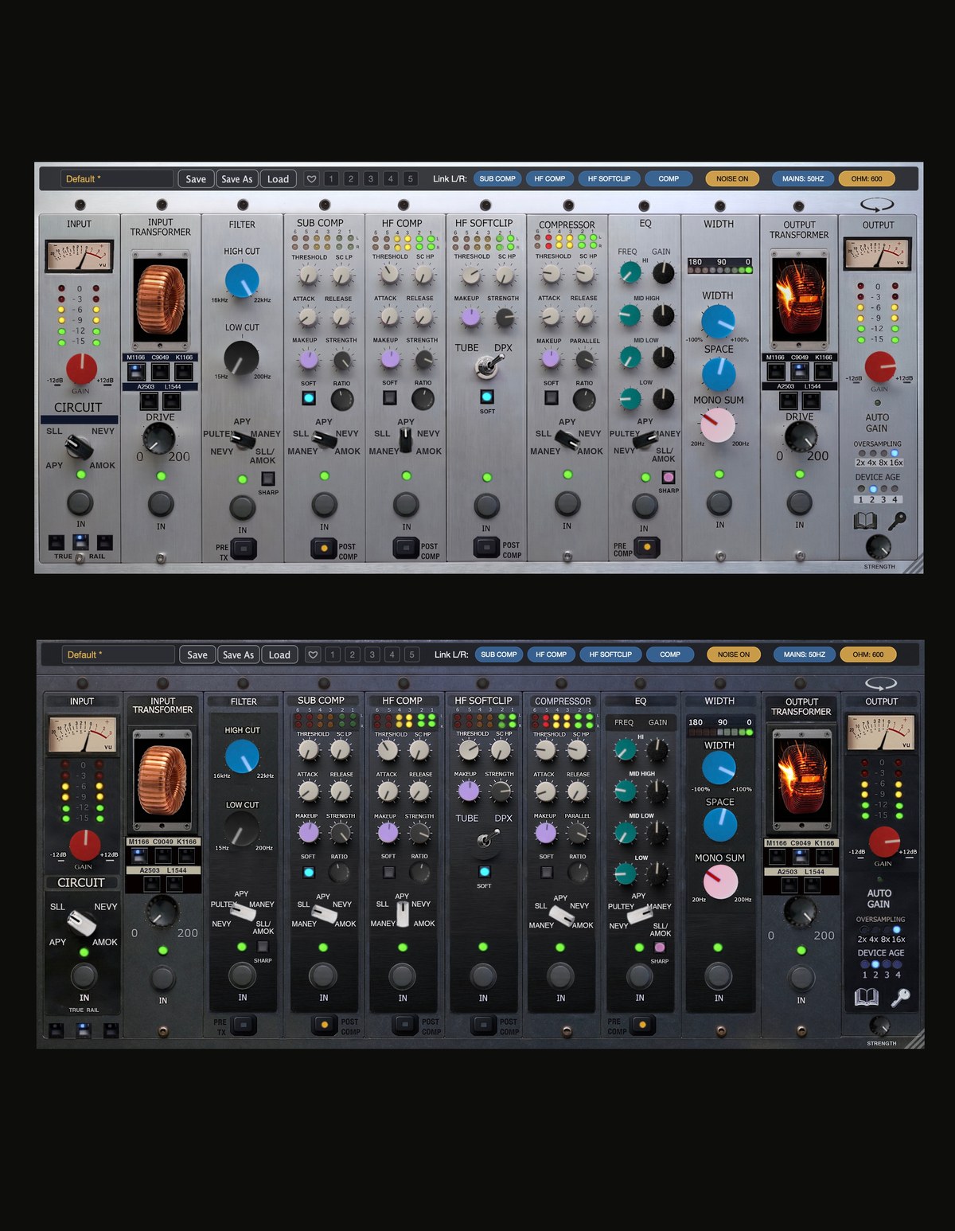Viewport: 955px width, 1231px height.
Task: Click the STRENGTH knob in the silver plugin's OUTPUT module
Action: point(878,546)
